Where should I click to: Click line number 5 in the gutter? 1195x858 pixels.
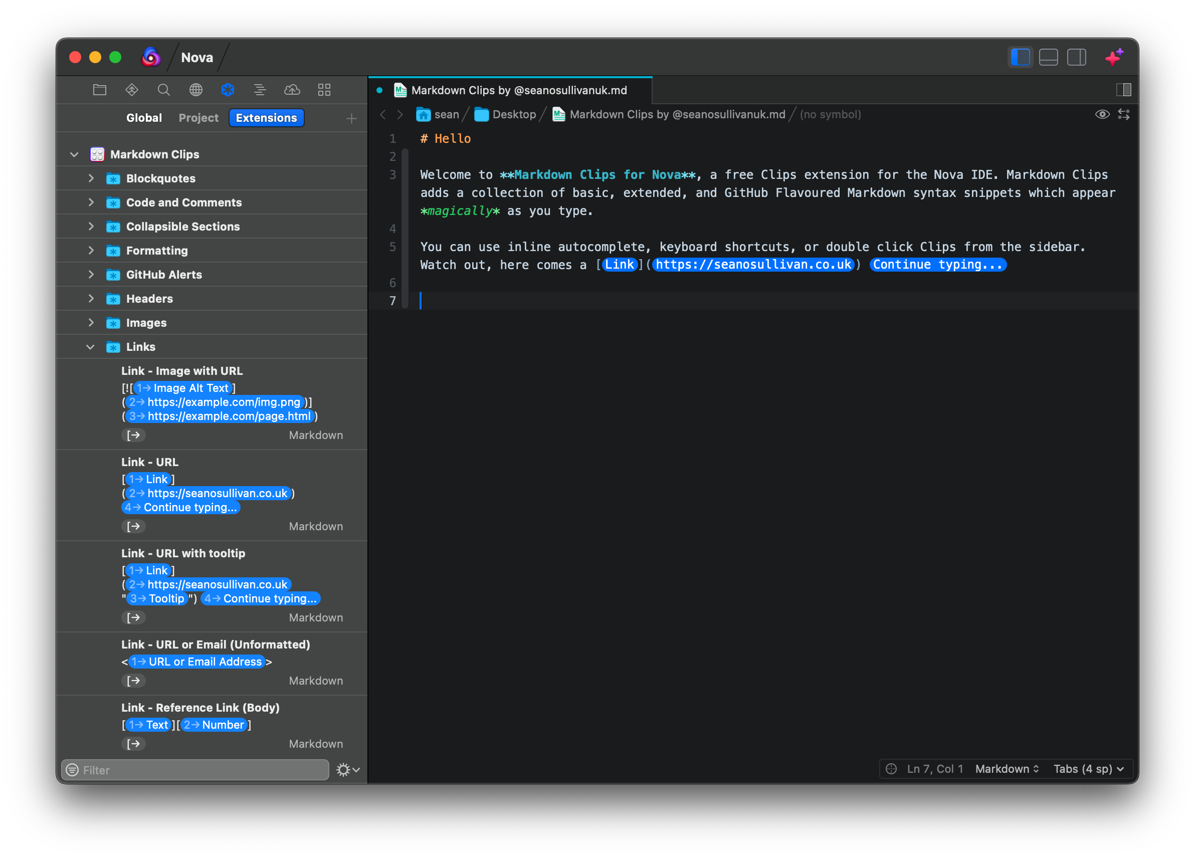pyautogui.click(x=392, y=247)
